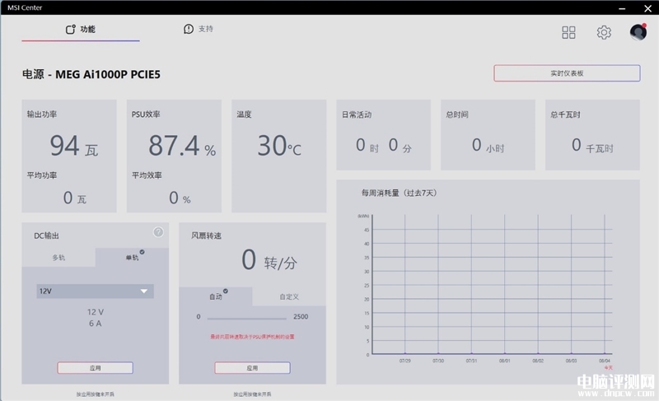The width and height of the screenshot is (659, 401).
Task: Click the 87.4 % PSU efficiency value
Action: (x=182, y=146)
